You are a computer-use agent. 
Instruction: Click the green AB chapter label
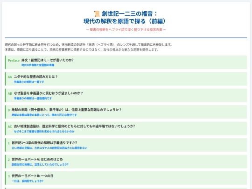point(10,93)
